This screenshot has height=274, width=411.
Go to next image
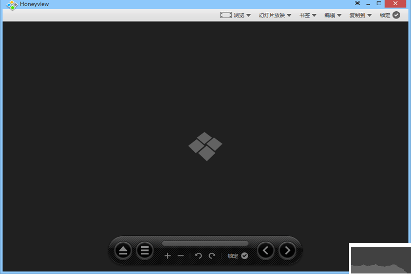[x=287, y=251]
